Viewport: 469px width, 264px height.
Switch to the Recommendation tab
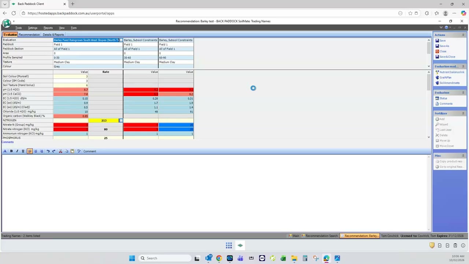(29, 34)
